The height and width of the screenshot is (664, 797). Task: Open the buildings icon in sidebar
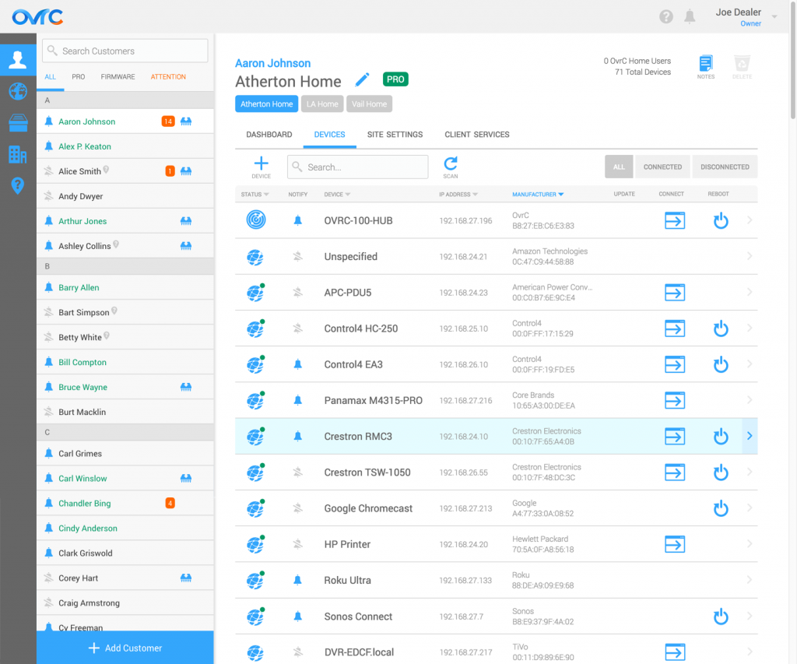click(18, 154)
